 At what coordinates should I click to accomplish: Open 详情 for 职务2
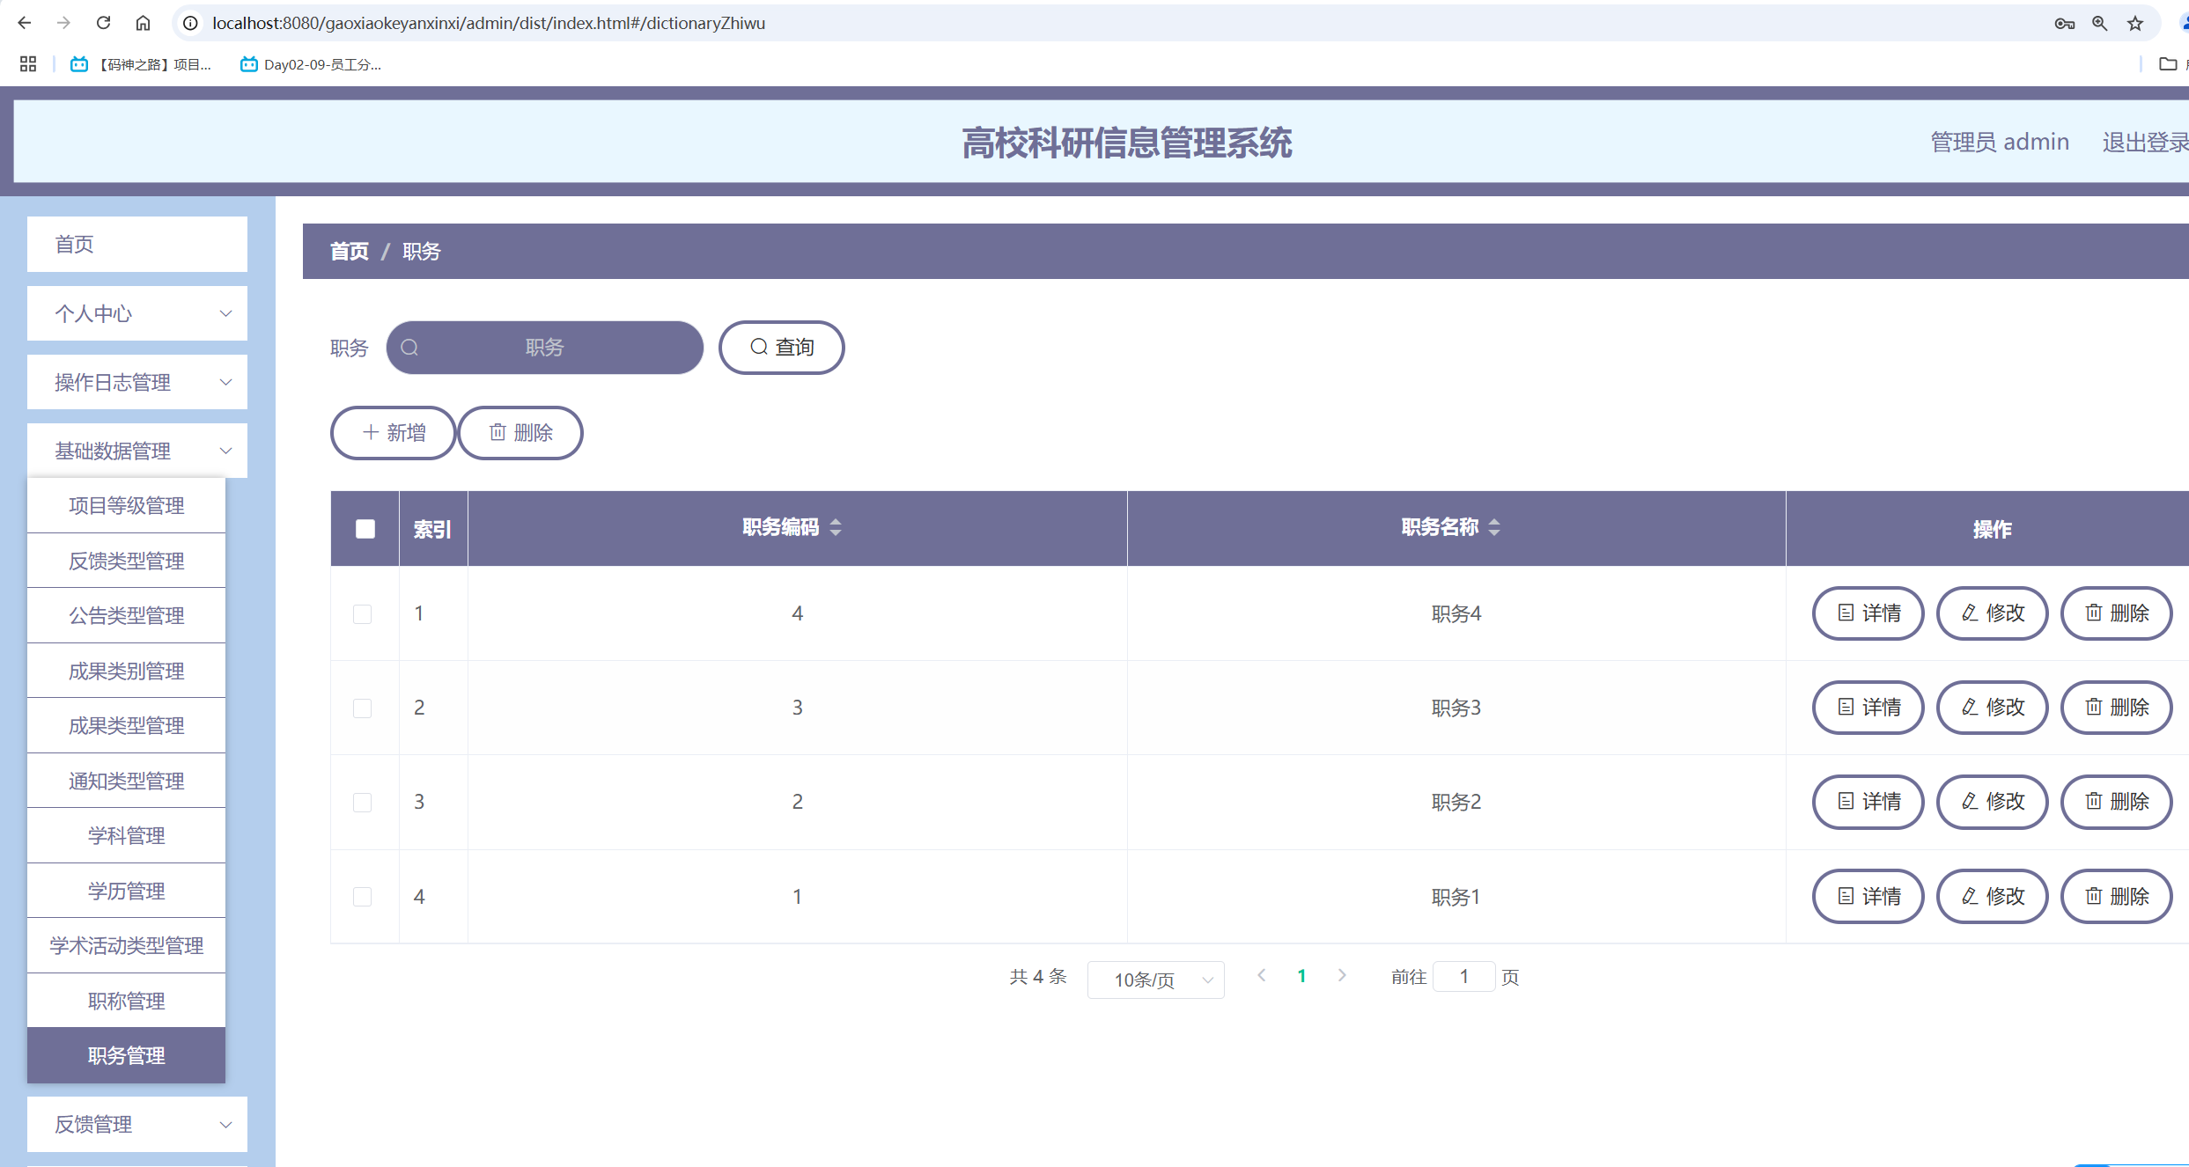(x=1868, y=802)
